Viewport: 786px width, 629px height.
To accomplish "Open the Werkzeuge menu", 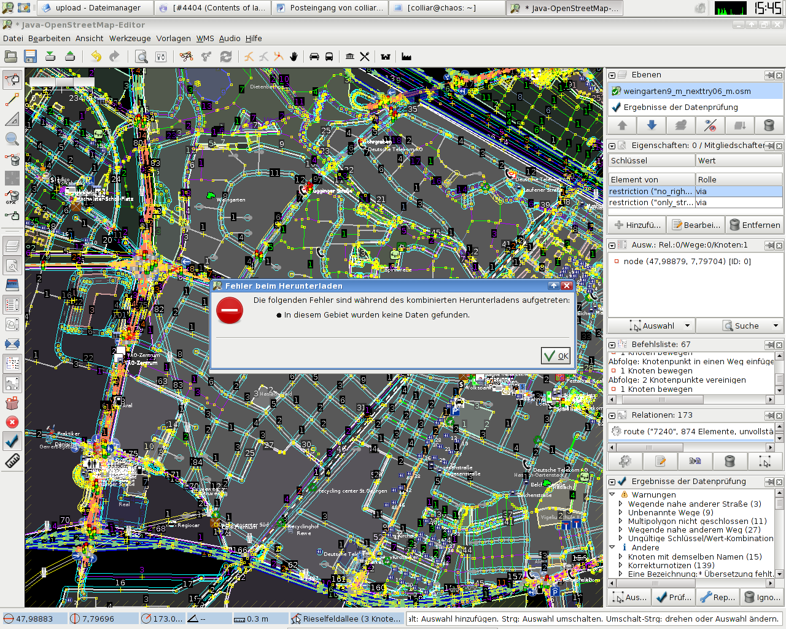I will tap(130, 38).
